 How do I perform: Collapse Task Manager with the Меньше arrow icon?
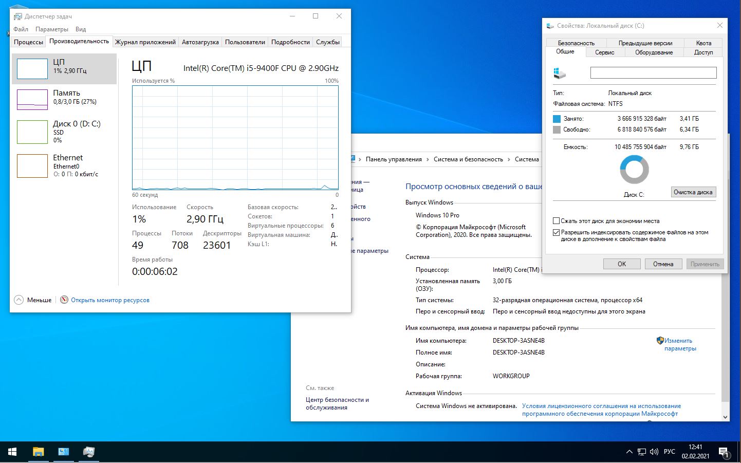pyautogui.click(x=19, y=300)
